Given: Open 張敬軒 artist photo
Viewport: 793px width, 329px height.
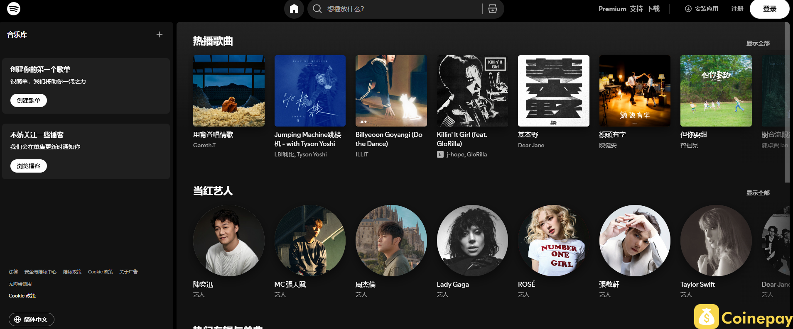Looking at the screenshot, I should coord(635,241).
